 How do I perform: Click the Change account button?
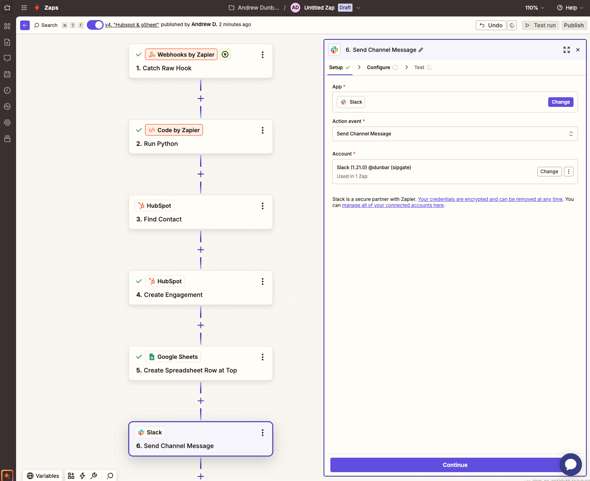point(549,172)
